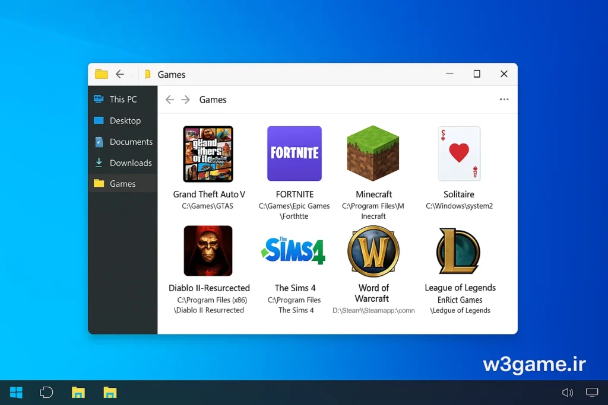
Task: Select Desktop label in navigation pane
Action: coord(125,121)
